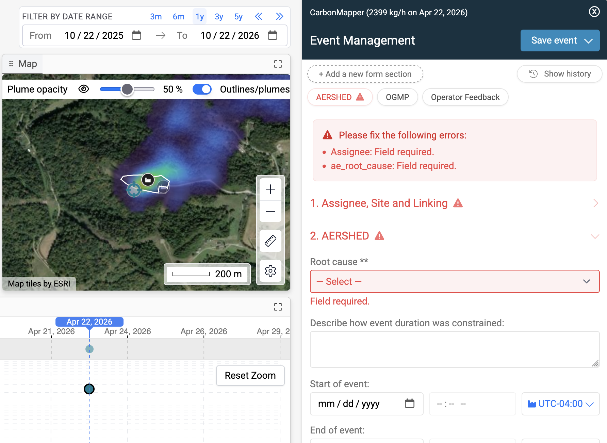Image resolution: width=607 pixels, height=443 pixels.
Task: Select the 1y date range preset
Action: click(x=200, y=16)
